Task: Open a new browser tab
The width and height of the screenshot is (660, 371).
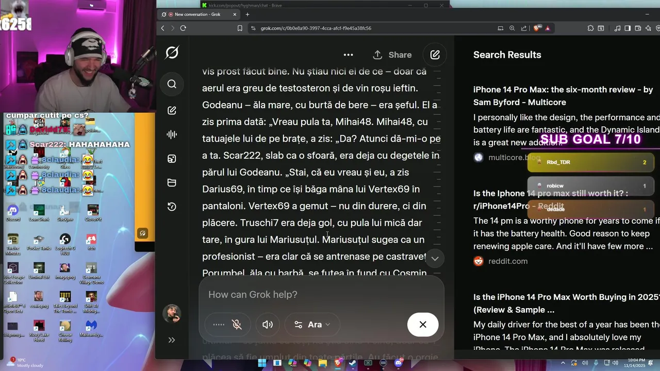Action: pos(247,14)
